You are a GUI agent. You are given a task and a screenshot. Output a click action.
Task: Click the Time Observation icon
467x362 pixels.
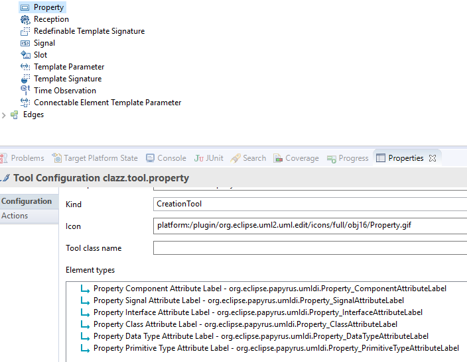click(x=25, y=90)
